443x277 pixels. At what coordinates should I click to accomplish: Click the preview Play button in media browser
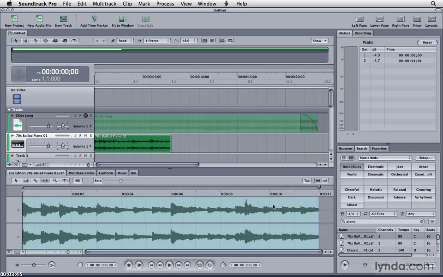(344, 265)
